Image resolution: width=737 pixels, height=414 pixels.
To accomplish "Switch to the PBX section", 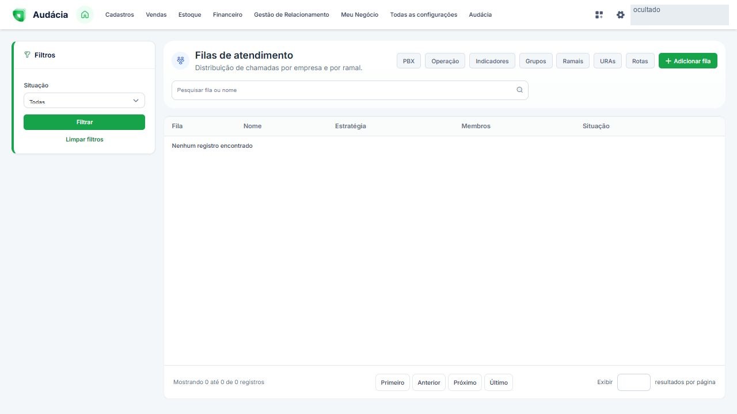I will pyautogui.click(x=409, y=61).
